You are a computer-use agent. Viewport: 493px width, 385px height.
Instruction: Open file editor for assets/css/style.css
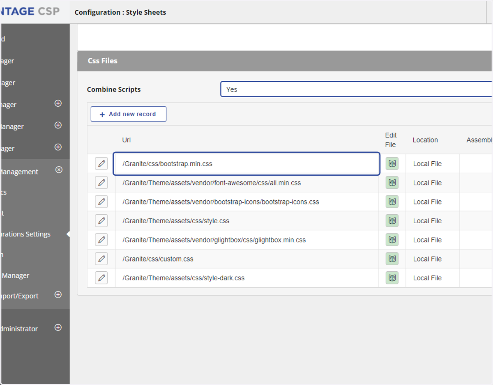click(x=392, y=220)
